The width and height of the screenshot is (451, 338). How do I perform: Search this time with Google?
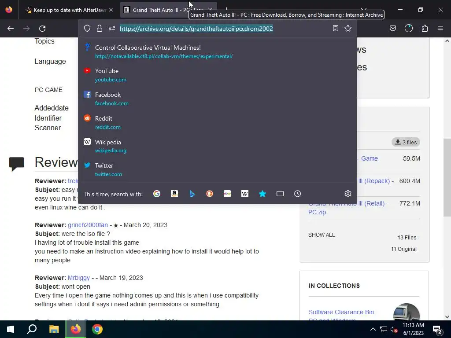tap(157, 194)
